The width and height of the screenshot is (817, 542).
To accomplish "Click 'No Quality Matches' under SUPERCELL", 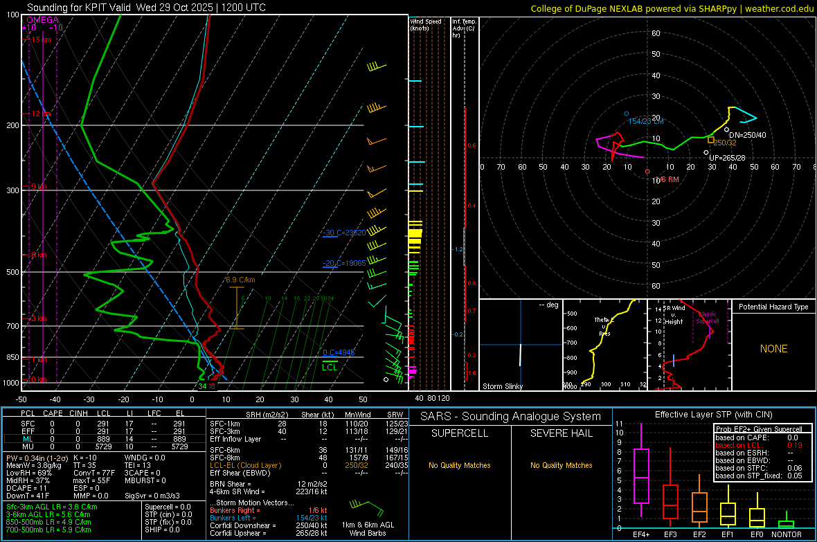I will (x=460, y=465).
